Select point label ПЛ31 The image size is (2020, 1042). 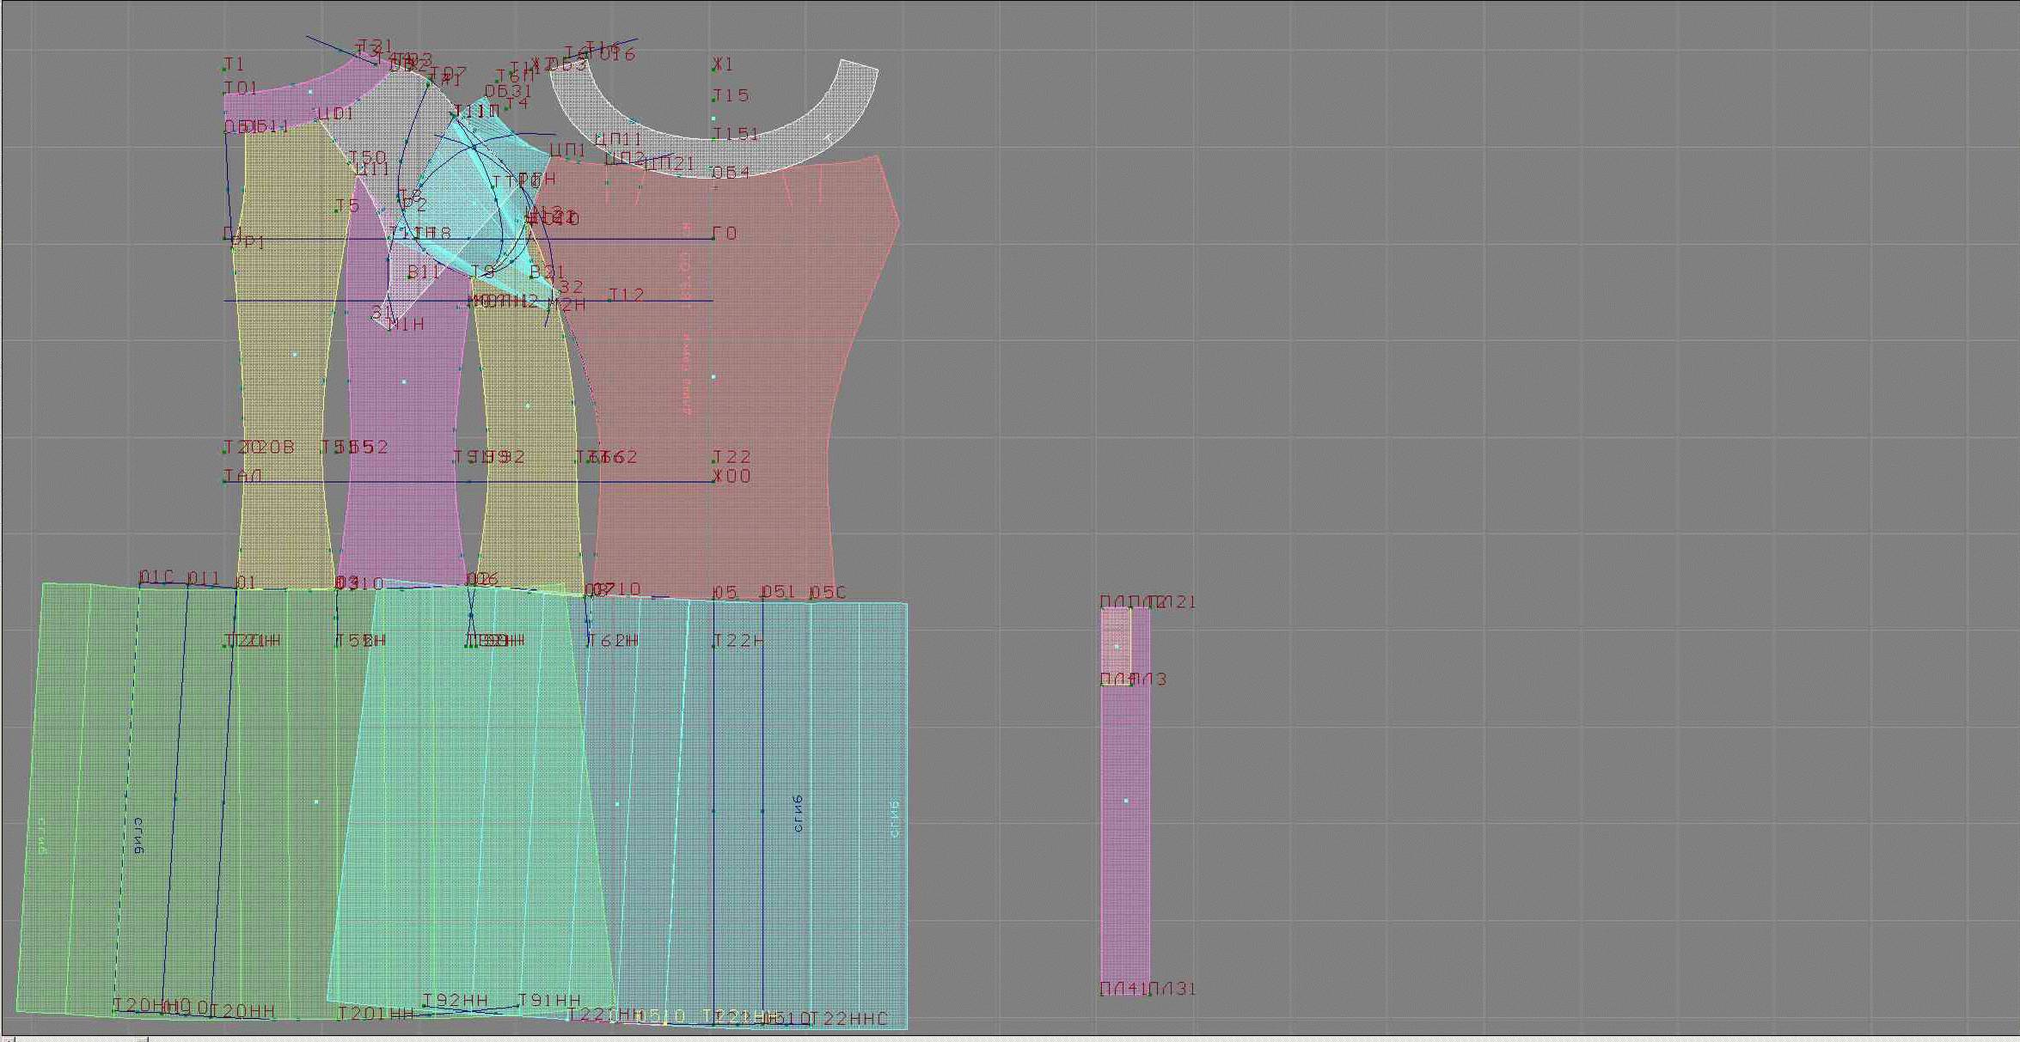[x=1172, y=989]
